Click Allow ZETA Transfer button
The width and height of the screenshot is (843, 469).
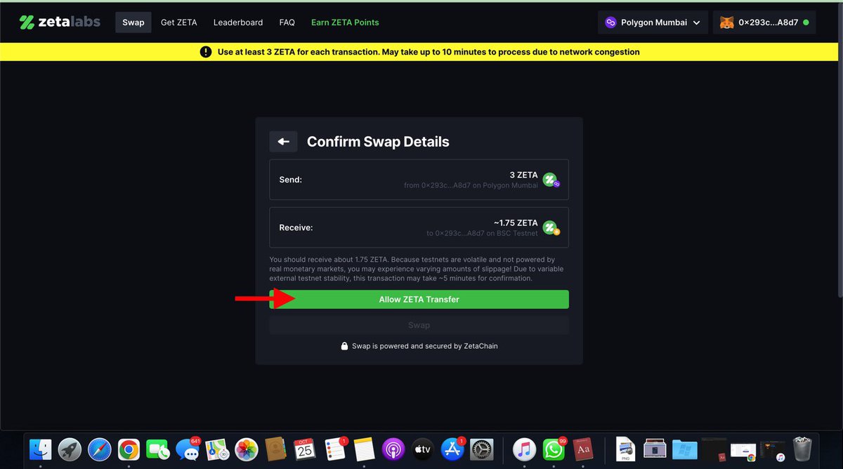[x=419, y=299]
